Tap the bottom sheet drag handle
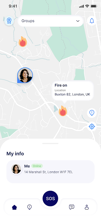101x219 pixels. (50, 143)
